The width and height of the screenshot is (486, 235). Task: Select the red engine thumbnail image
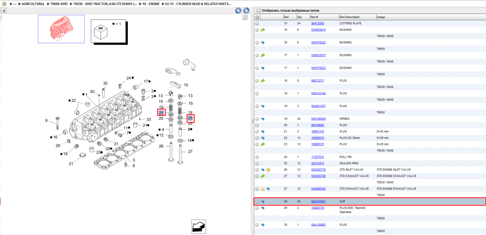(x=61, y=29)
